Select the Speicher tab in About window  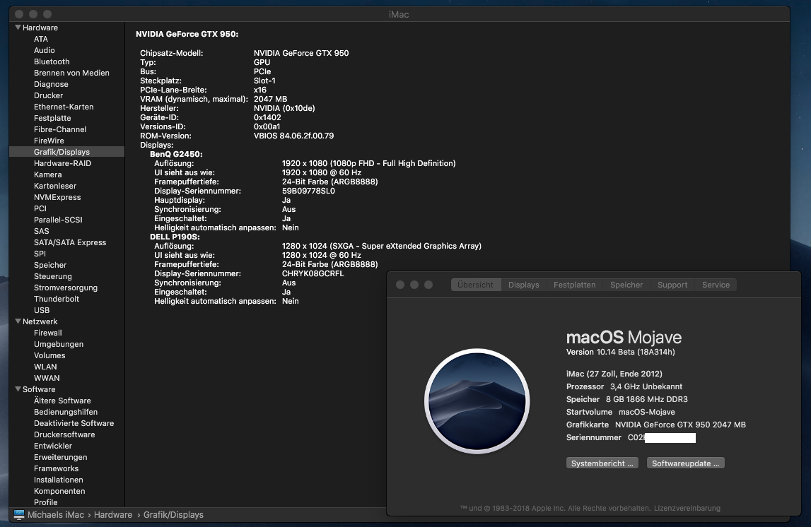tap(626, 285)
